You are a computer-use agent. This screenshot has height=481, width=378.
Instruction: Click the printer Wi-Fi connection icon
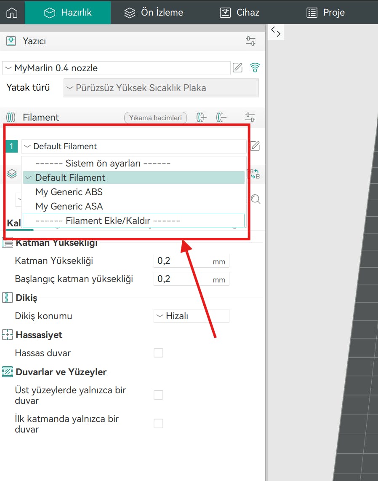click(x=255, y=67)
